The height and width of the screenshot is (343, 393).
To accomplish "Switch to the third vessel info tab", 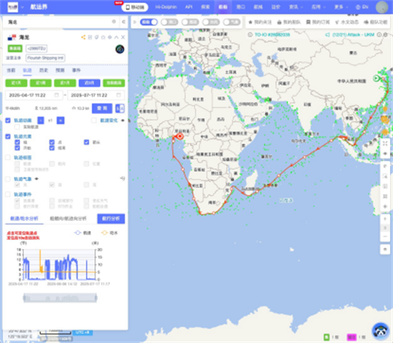I will (x=43, y=70).
